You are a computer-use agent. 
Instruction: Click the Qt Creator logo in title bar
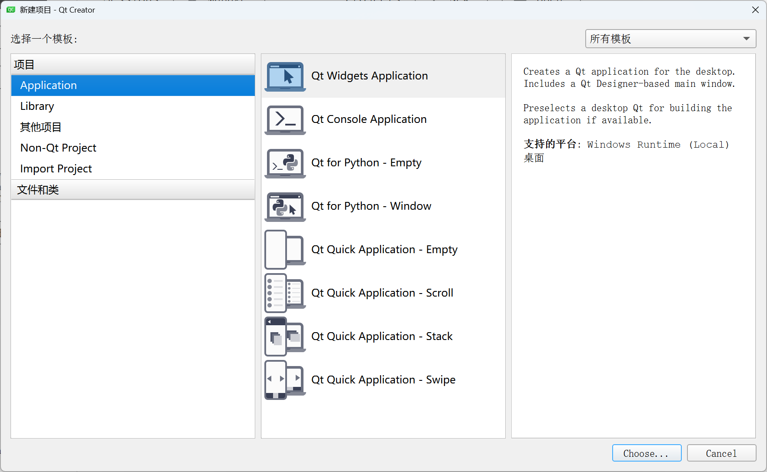11,10
